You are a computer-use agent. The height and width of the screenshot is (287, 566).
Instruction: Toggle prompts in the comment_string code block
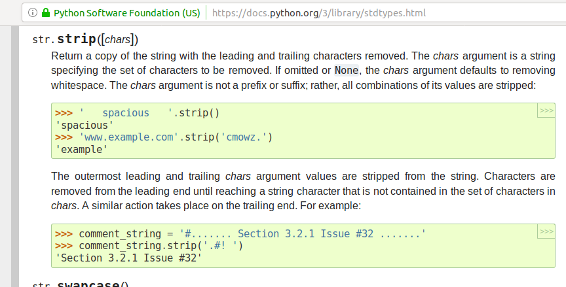point(546,231)
